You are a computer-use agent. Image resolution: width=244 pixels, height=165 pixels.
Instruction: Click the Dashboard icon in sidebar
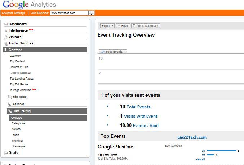(6, 24)
